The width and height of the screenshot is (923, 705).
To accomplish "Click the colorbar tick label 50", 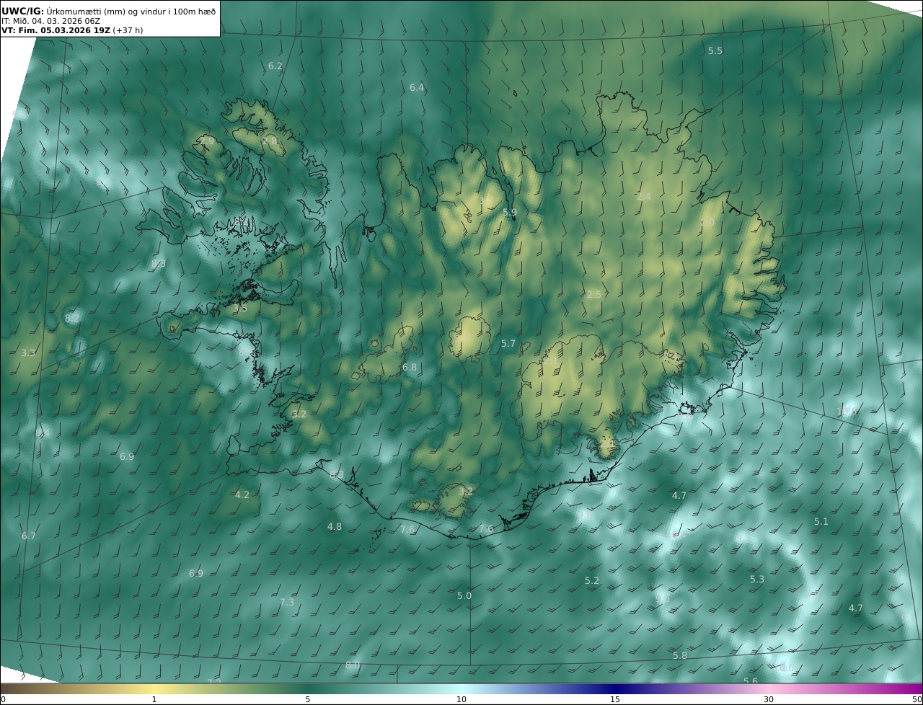I will tap(917, 699).
